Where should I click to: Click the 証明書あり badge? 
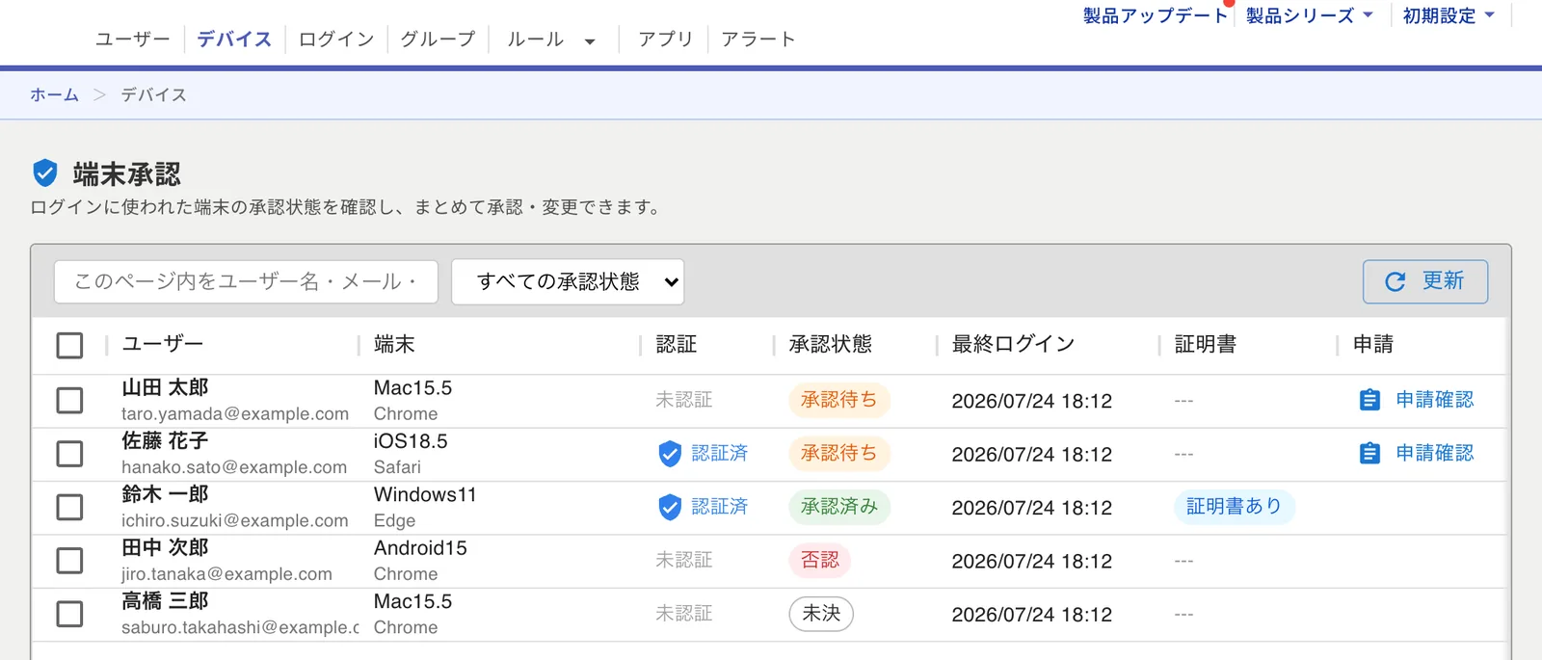click(1234, 507)
